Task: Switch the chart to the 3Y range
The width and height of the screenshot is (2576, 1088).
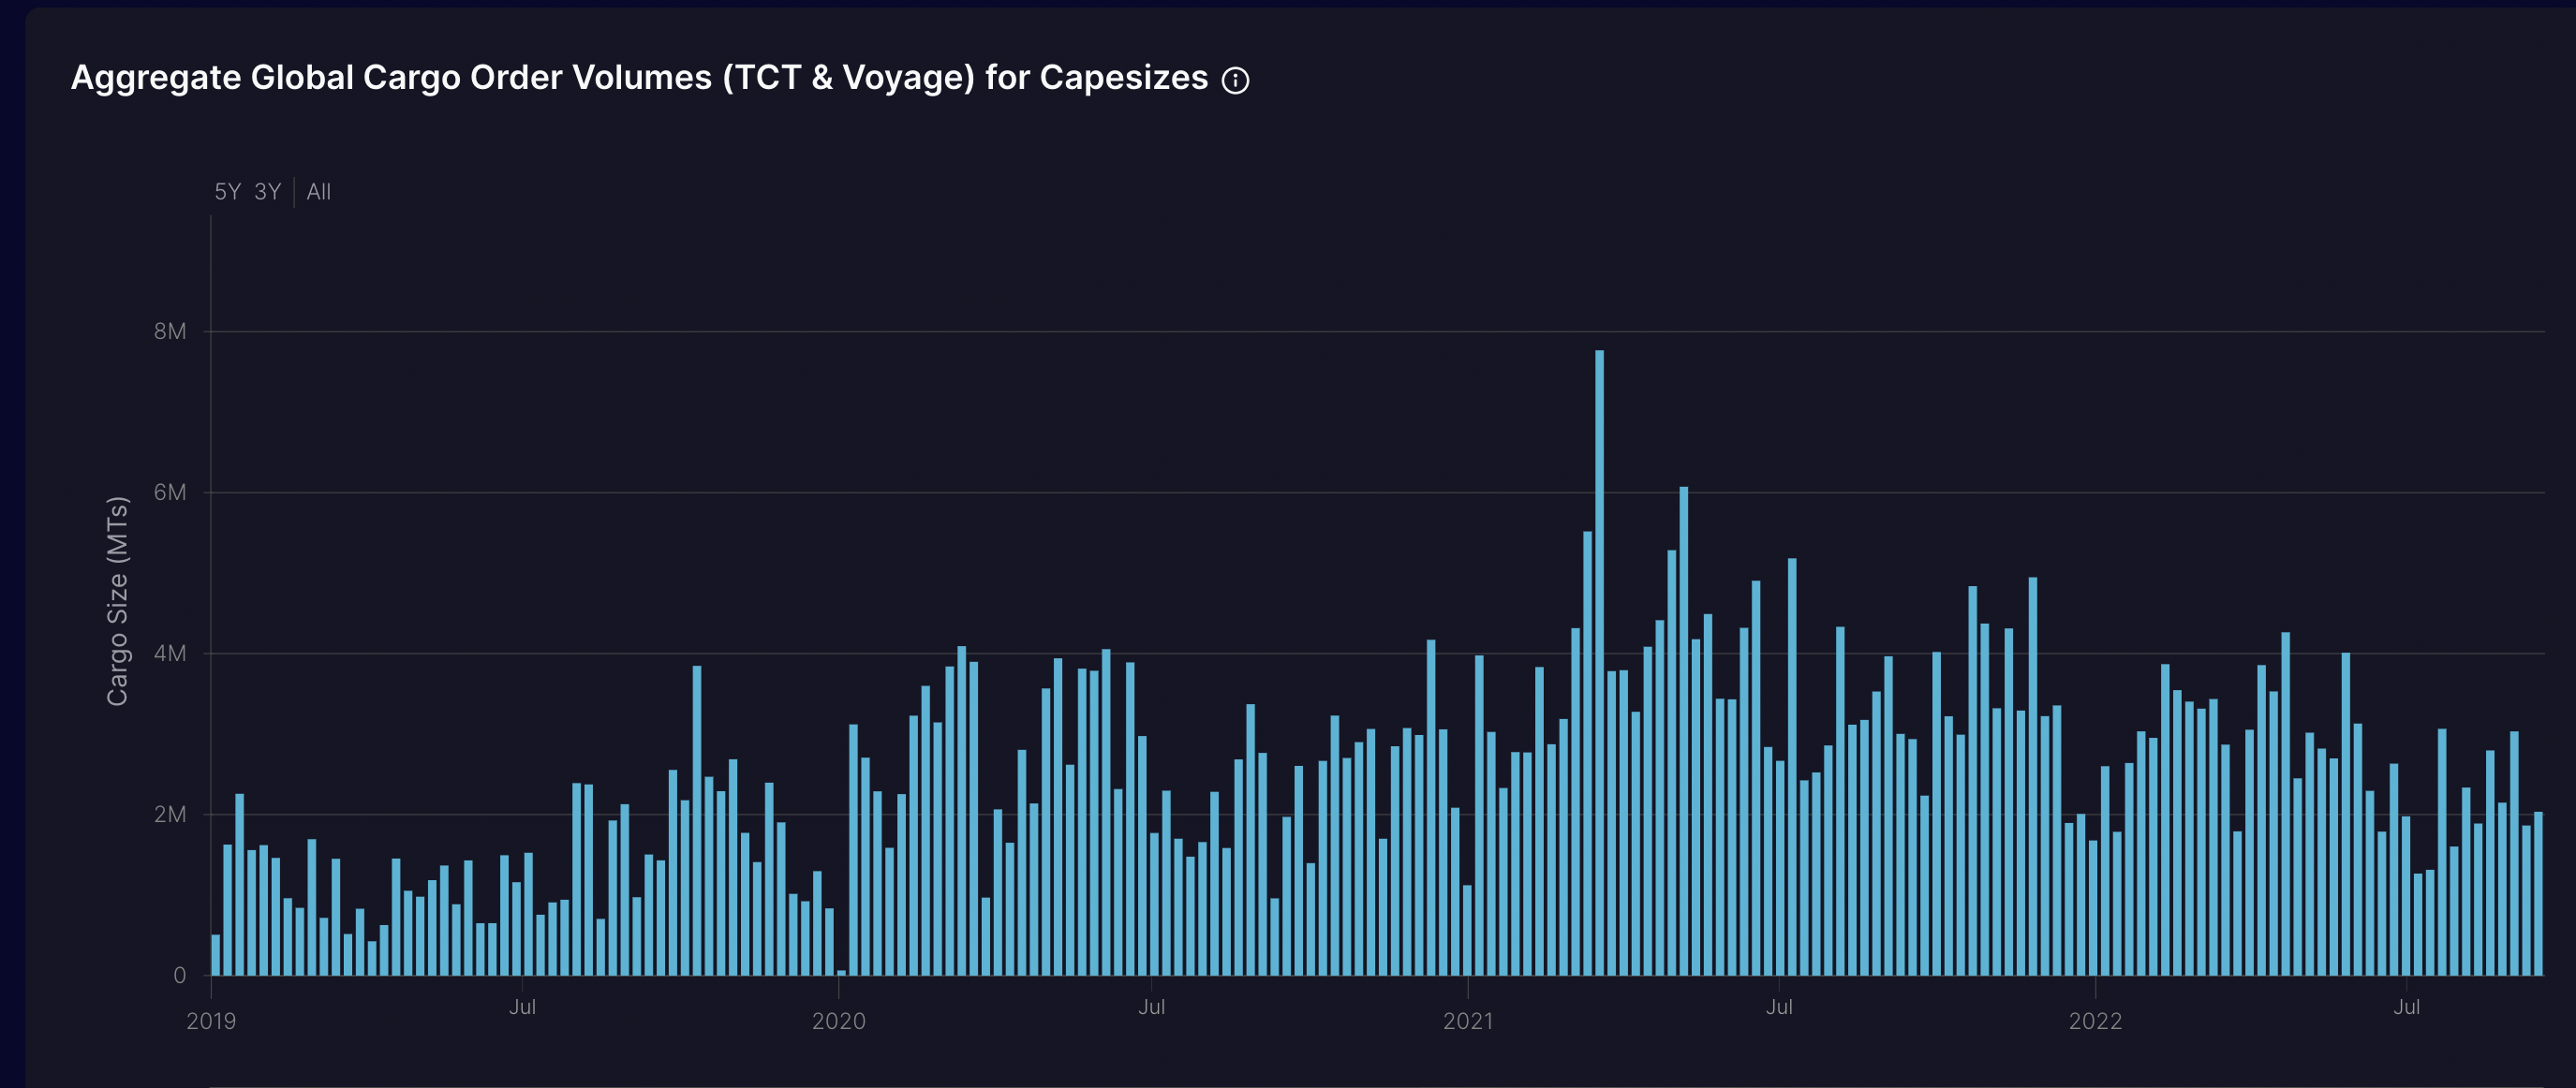Action: (267, 192)
